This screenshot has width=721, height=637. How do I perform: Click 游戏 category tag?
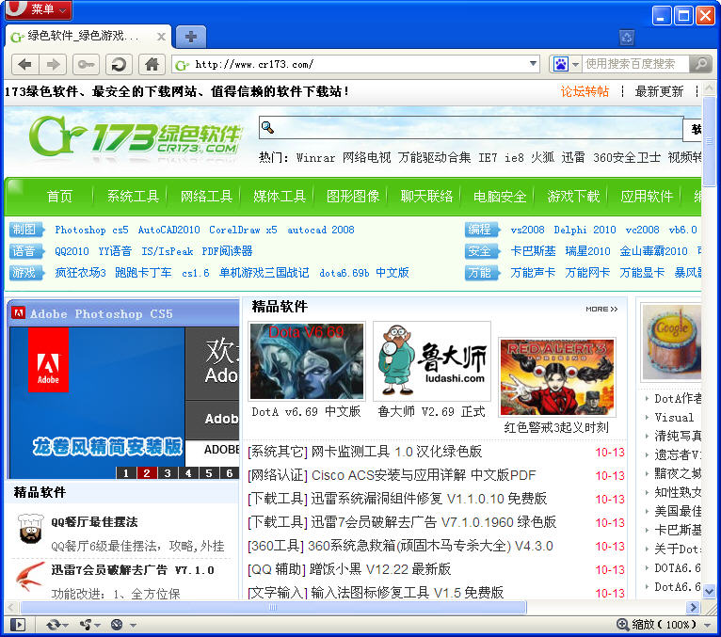tap(26, 273)
